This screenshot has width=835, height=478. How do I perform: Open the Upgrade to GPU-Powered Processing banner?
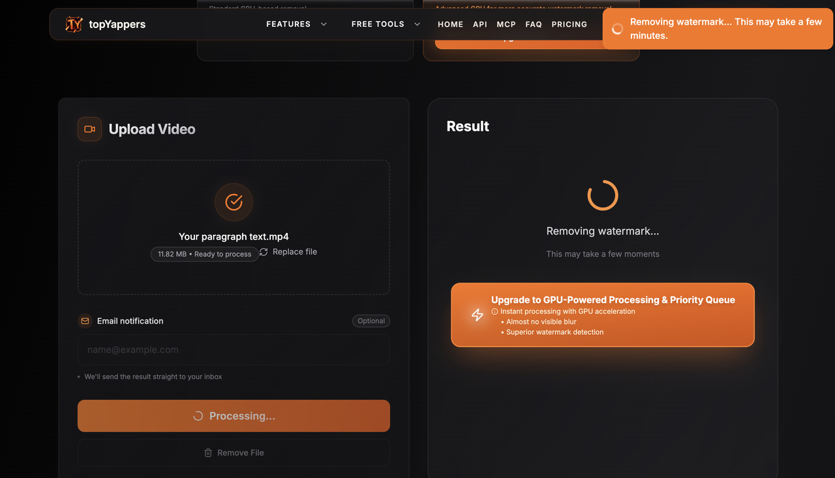pyautogui.click(x=603, y=315)
